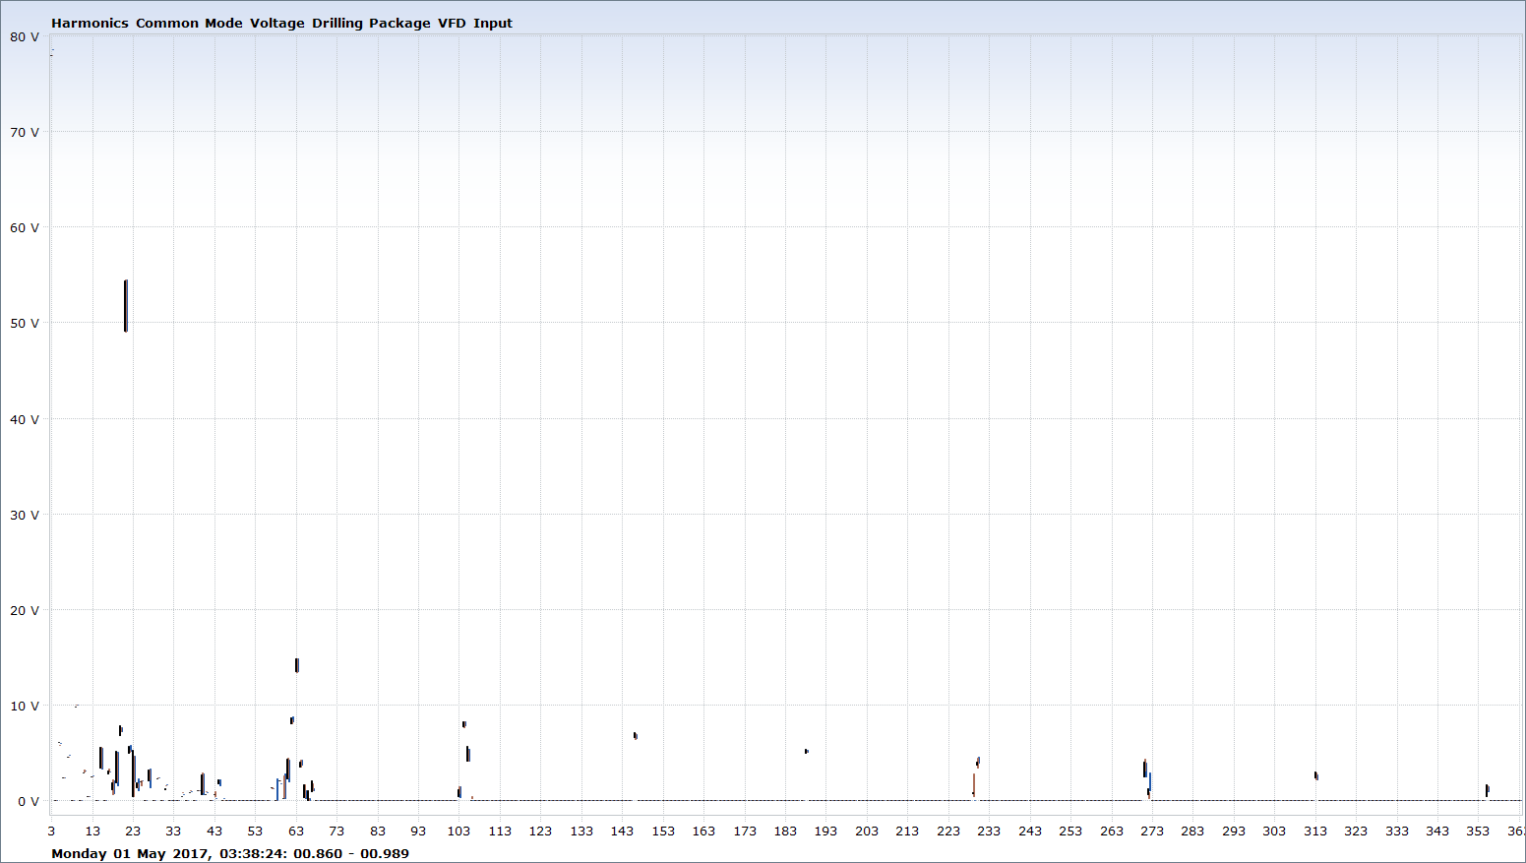
Task: Select the data marker near harmonic 146
Action: (x=636, y=735)
